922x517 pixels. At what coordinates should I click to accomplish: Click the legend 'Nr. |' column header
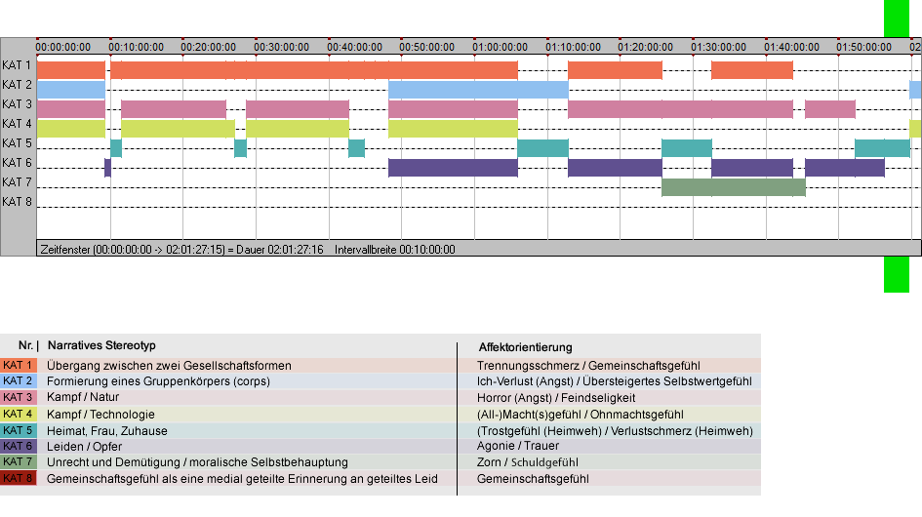pos(29,345)
